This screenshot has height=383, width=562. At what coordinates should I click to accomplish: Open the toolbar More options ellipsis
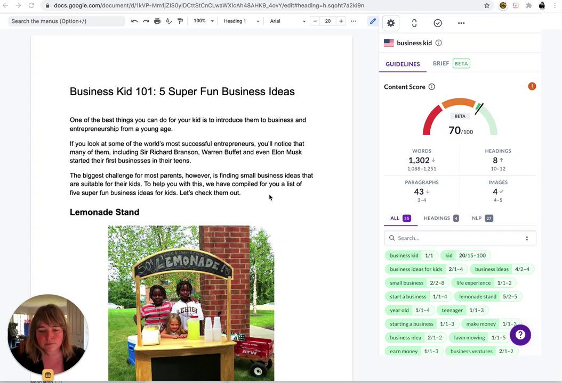[x=354, y=21]
